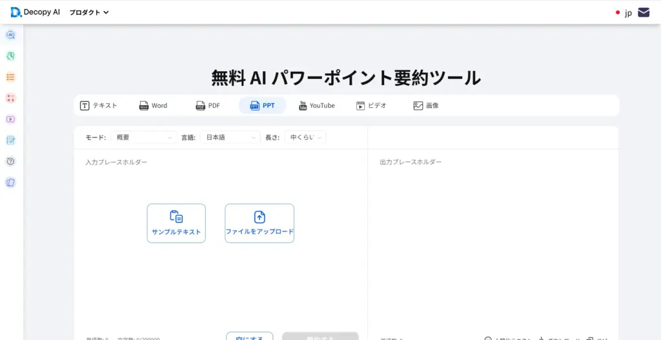Click the Decopy AI logo

[x=35, y=12]
